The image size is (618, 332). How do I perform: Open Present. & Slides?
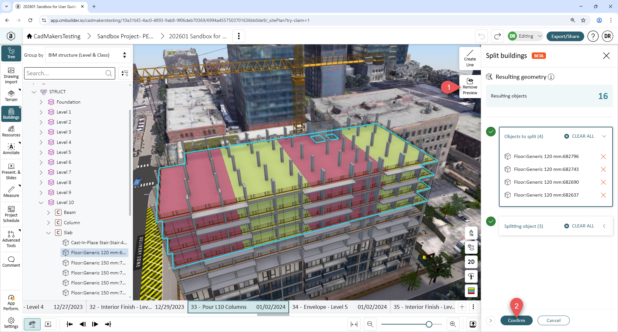click(x=11, y=171)
